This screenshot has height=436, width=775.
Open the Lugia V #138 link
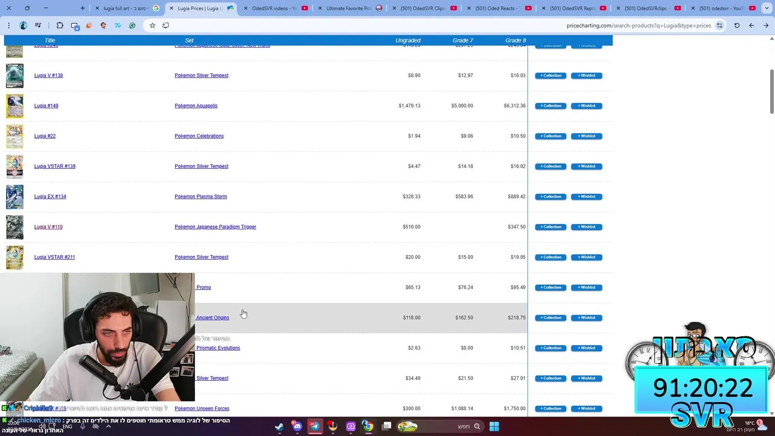(48, 76)
